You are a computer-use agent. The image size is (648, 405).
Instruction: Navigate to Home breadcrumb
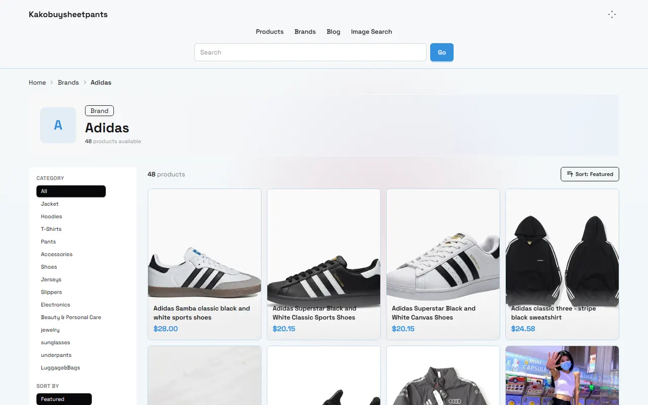(x=37, y=83)
